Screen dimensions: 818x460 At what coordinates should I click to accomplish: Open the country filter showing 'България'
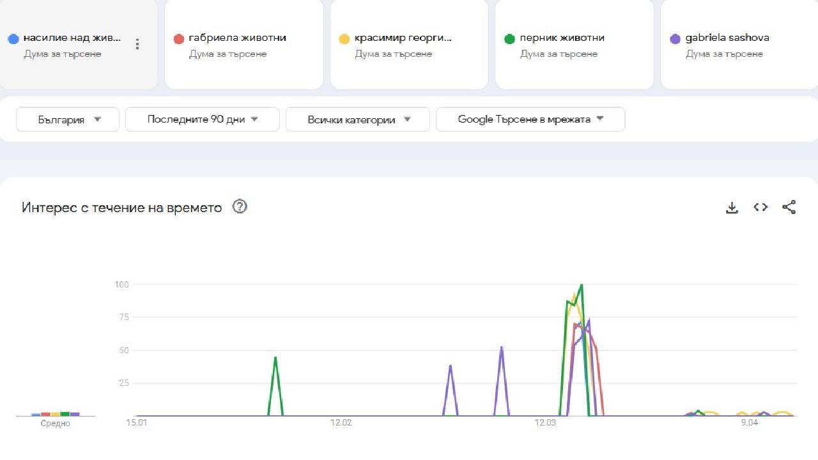click(x=67, y=119)
